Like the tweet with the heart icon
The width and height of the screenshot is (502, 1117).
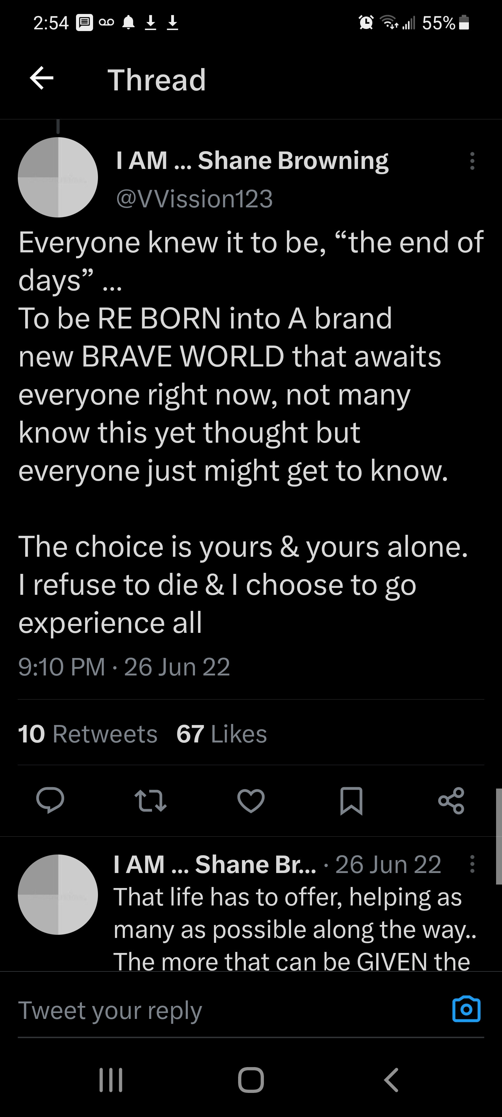coord(251,800)
